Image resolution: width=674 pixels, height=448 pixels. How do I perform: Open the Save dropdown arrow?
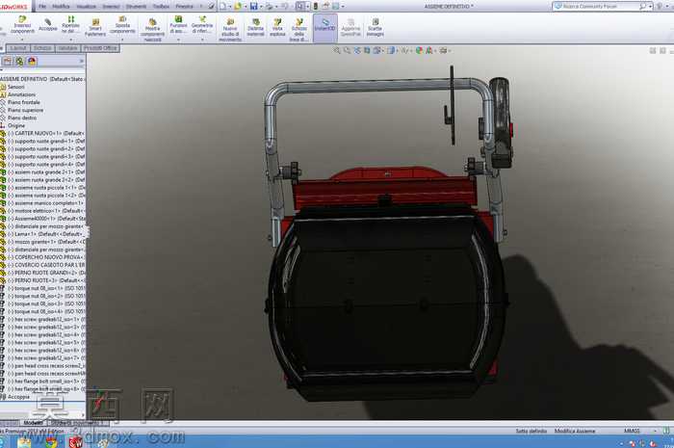pyautogui.click(x=261, y=7)
